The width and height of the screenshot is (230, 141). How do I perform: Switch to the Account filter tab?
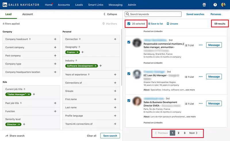(x=28, y=14)
